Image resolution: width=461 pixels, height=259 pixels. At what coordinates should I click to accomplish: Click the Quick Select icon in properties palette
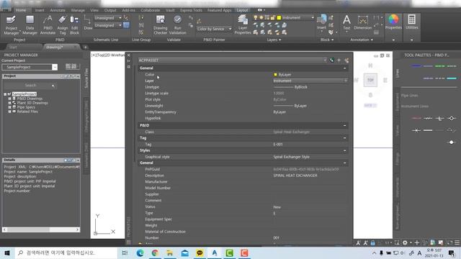tap(346, 60)
